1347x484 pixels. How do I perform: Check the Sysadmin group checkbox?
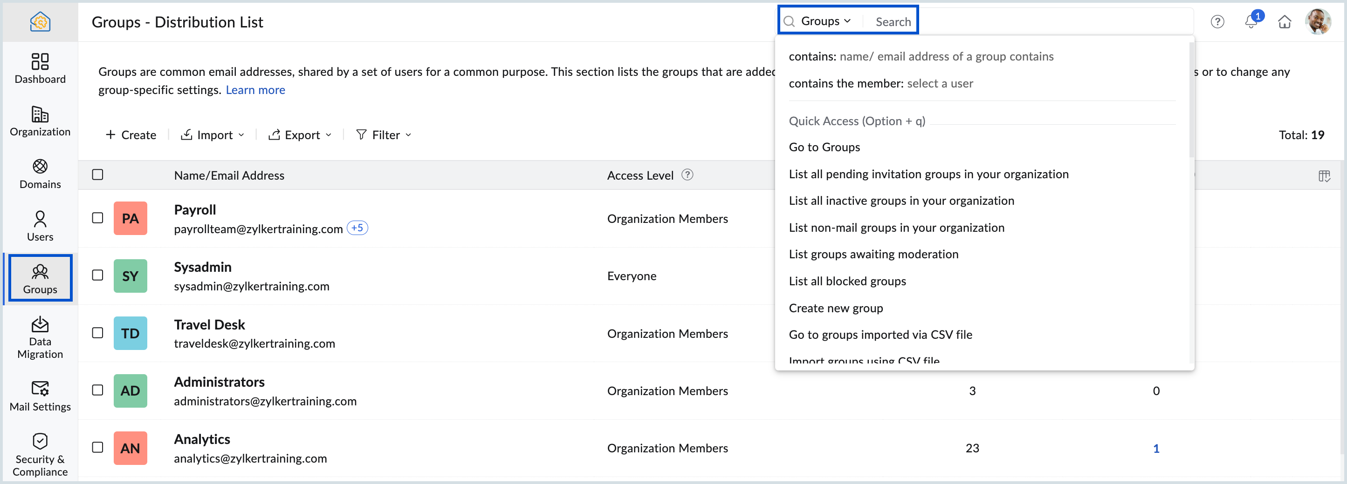[x=97, y=275]
